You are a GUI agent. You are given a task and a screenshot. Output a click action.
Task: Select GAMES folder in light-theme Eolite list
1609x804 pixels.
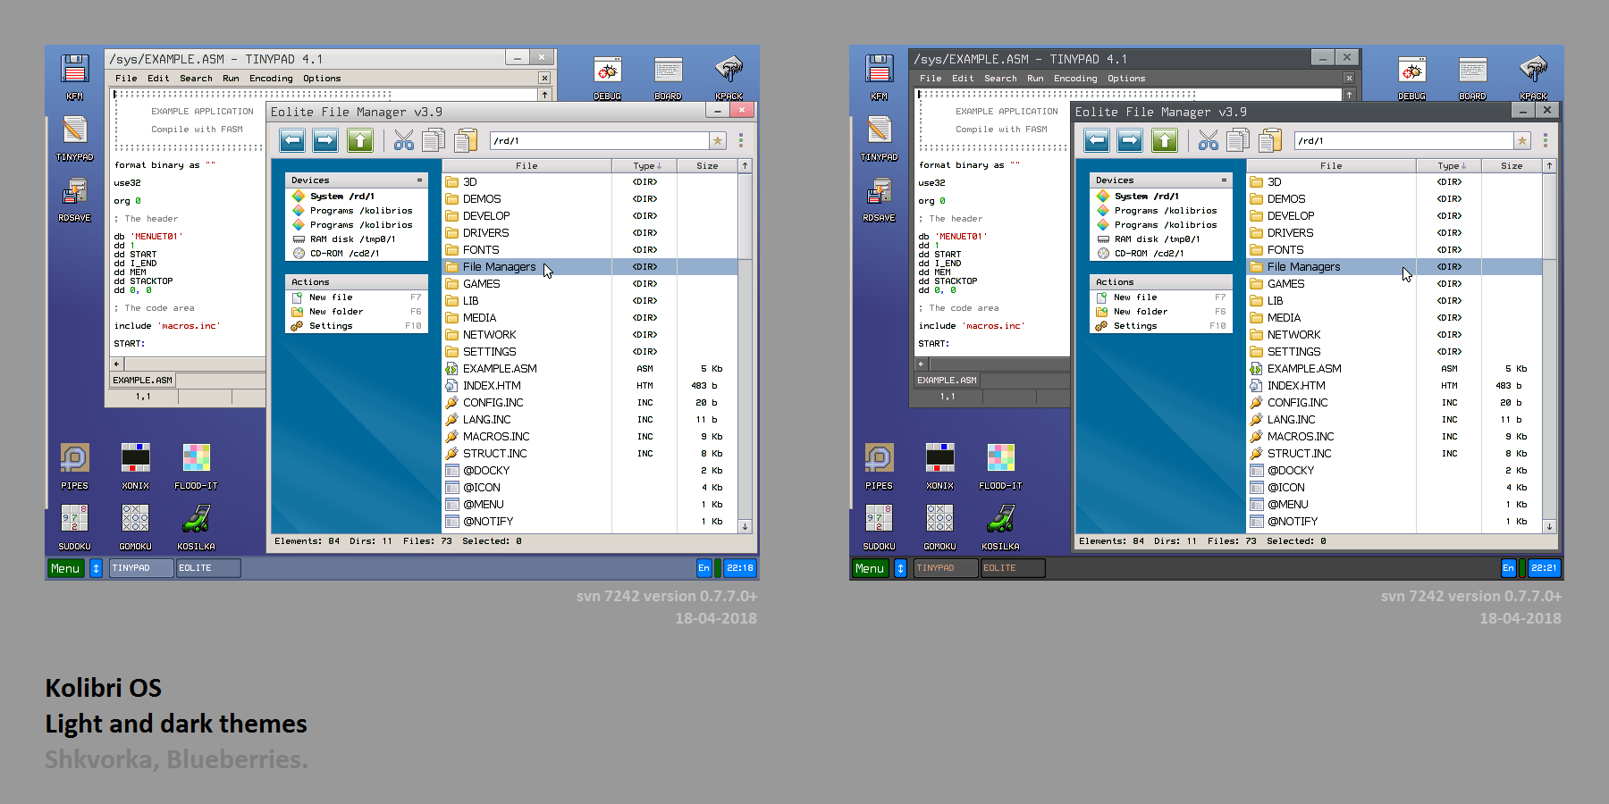(x=590, y=284)
